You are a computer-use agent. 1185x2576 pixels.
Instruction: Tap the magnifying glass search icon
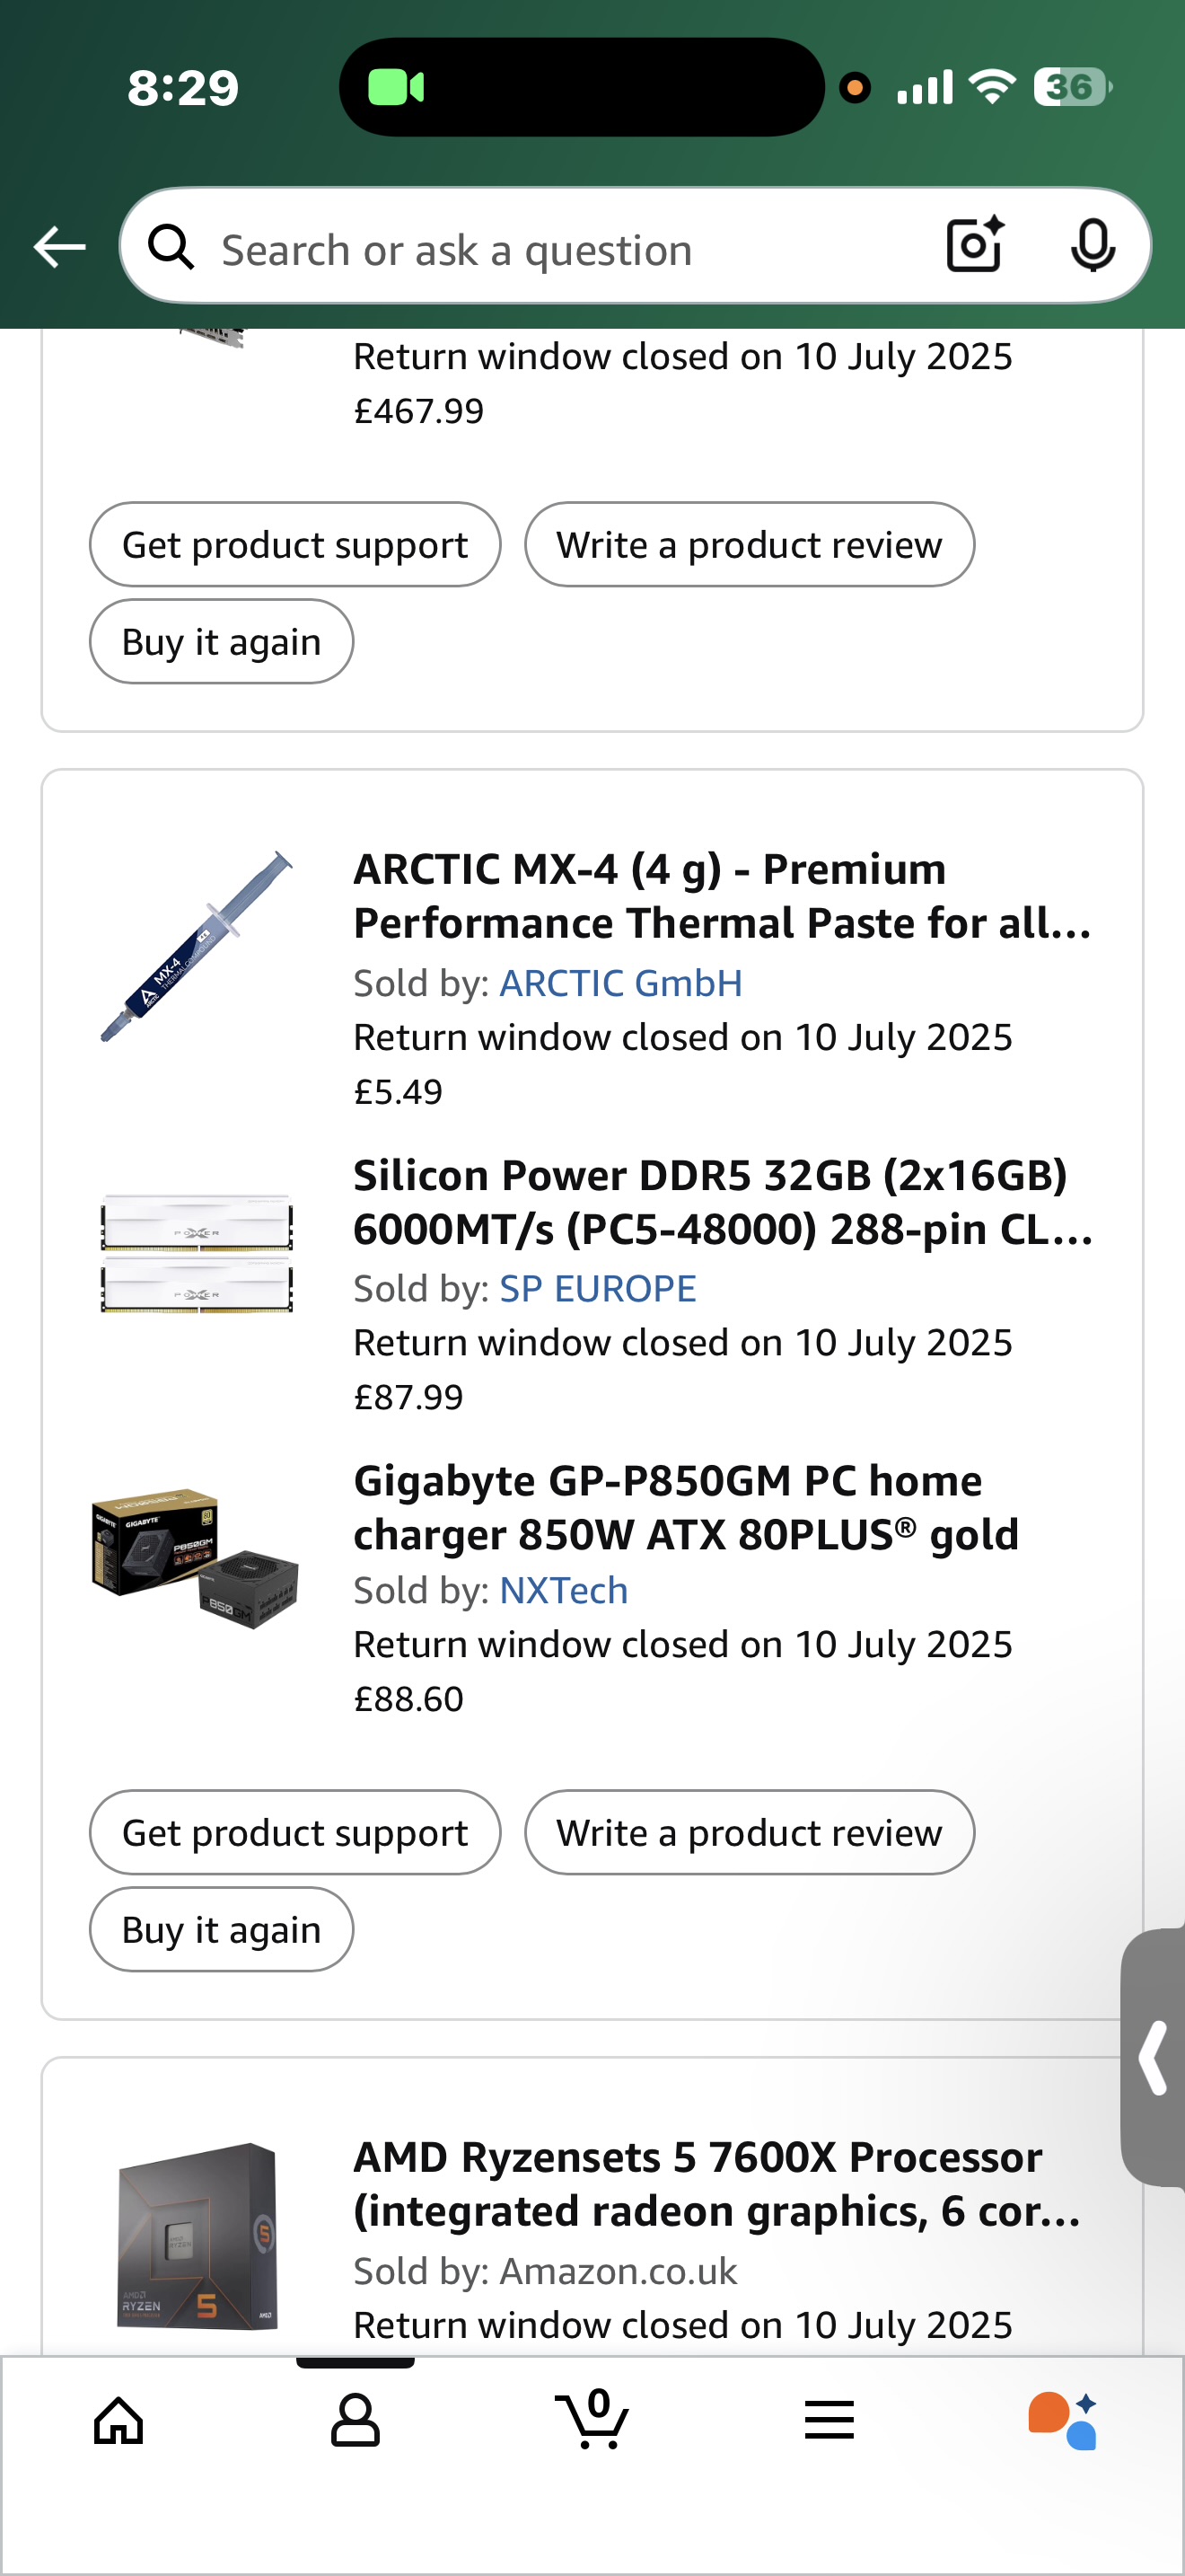click(x=171, y=247)
